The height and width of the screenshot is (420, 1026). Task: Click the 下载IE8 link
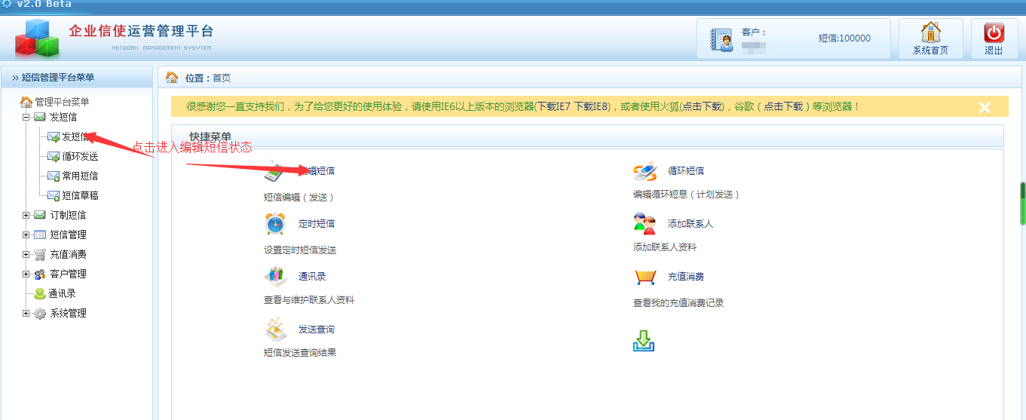[x=592, y=107]
